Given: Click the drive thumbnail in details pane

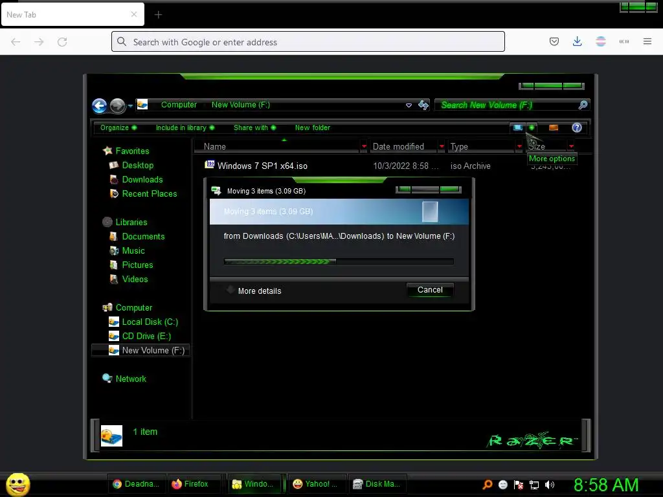Looking at the screenshot, I should point(111,436).
